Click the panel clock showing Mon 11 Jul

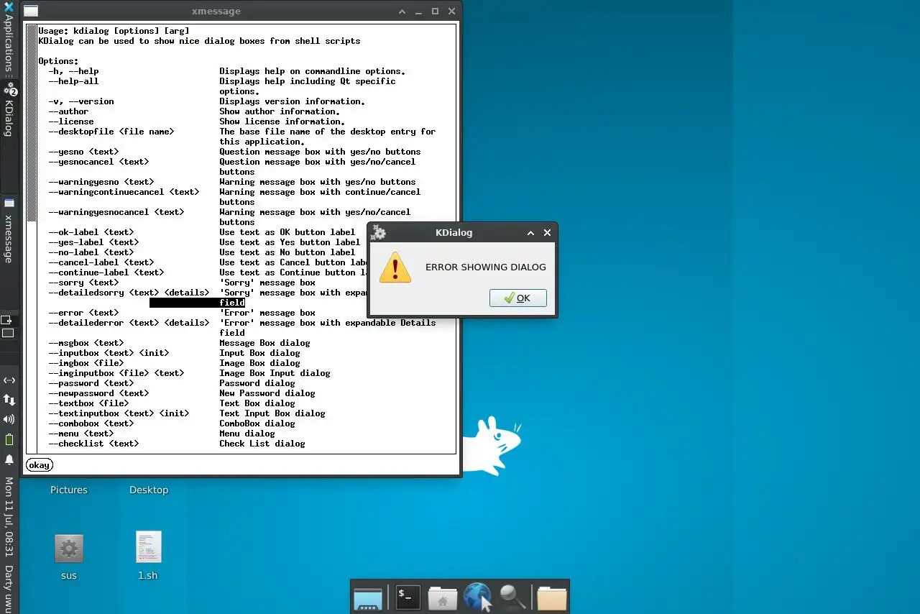[9, 516]
